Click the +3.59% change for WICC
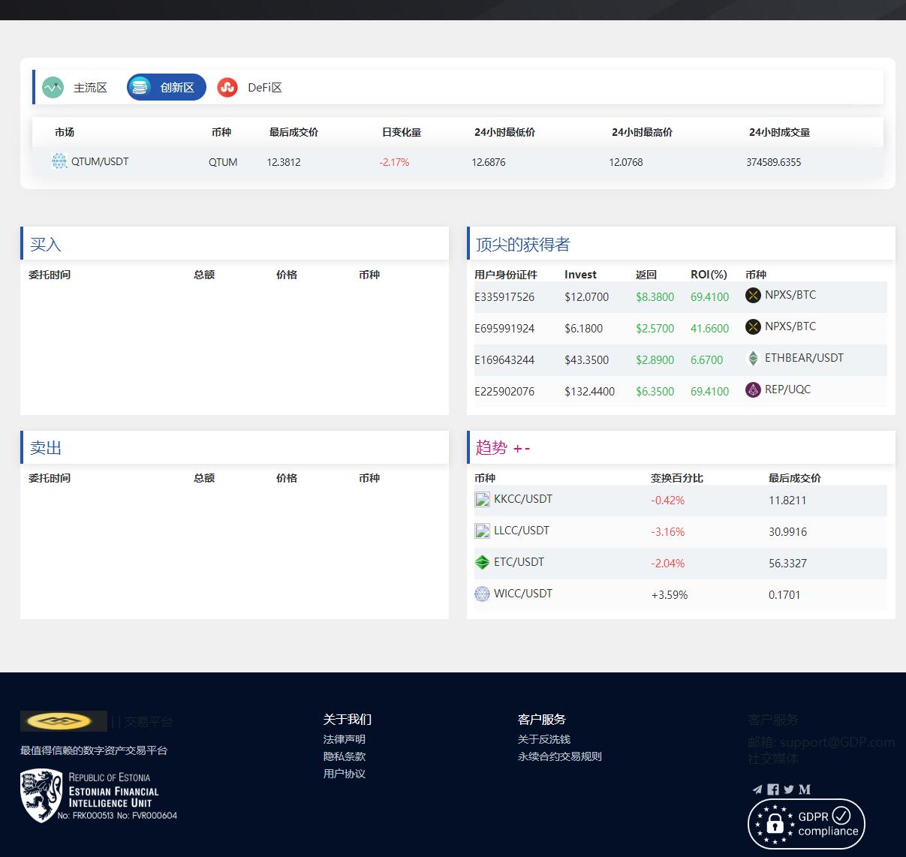The image size is (906, 857). [670, 595]
